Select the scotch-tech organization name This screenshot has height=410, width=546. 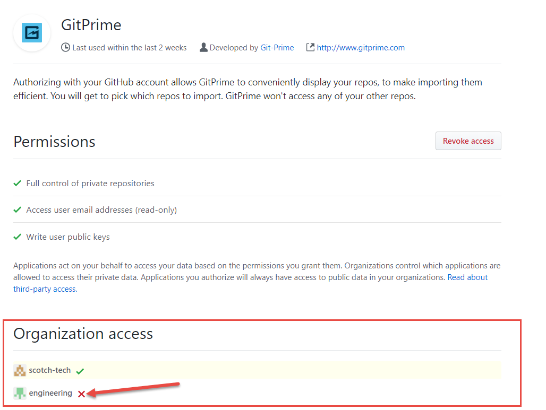[x=50, y=370]
